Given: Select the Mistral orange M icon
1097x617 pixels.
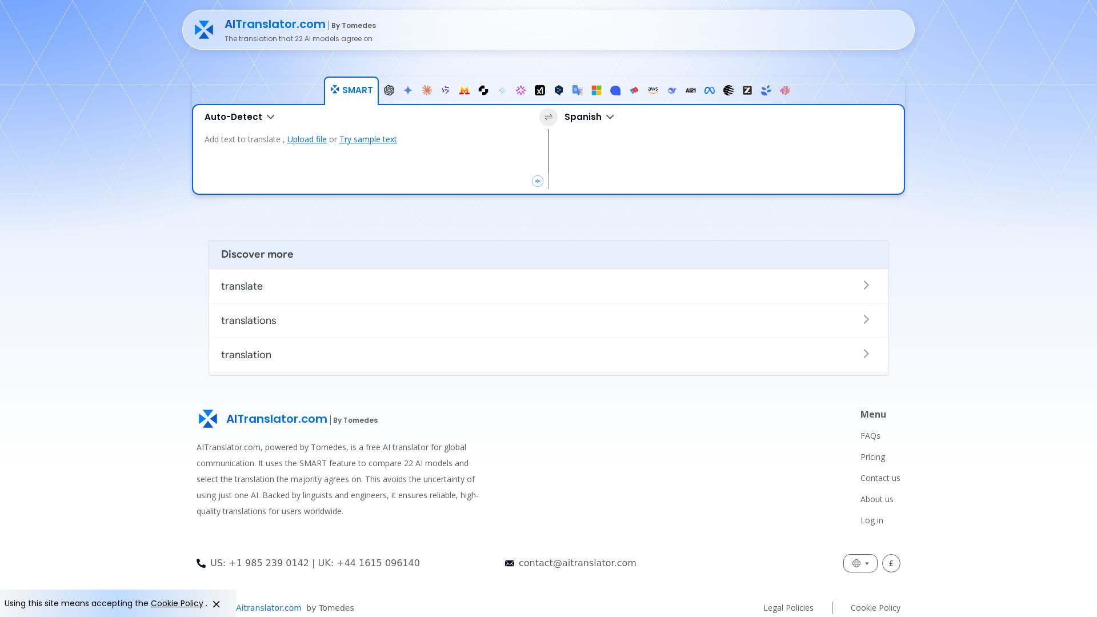Looking at the screenshot, I should 465,90.
